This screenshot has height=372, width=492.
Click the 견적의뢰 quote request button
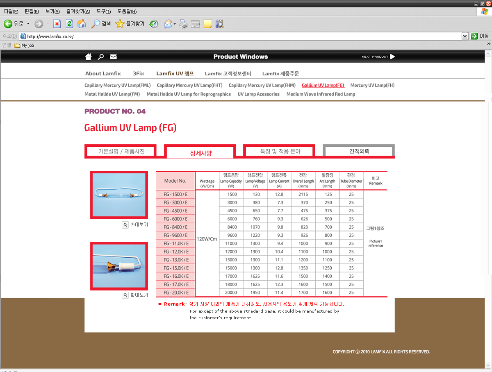coord(359,151)
